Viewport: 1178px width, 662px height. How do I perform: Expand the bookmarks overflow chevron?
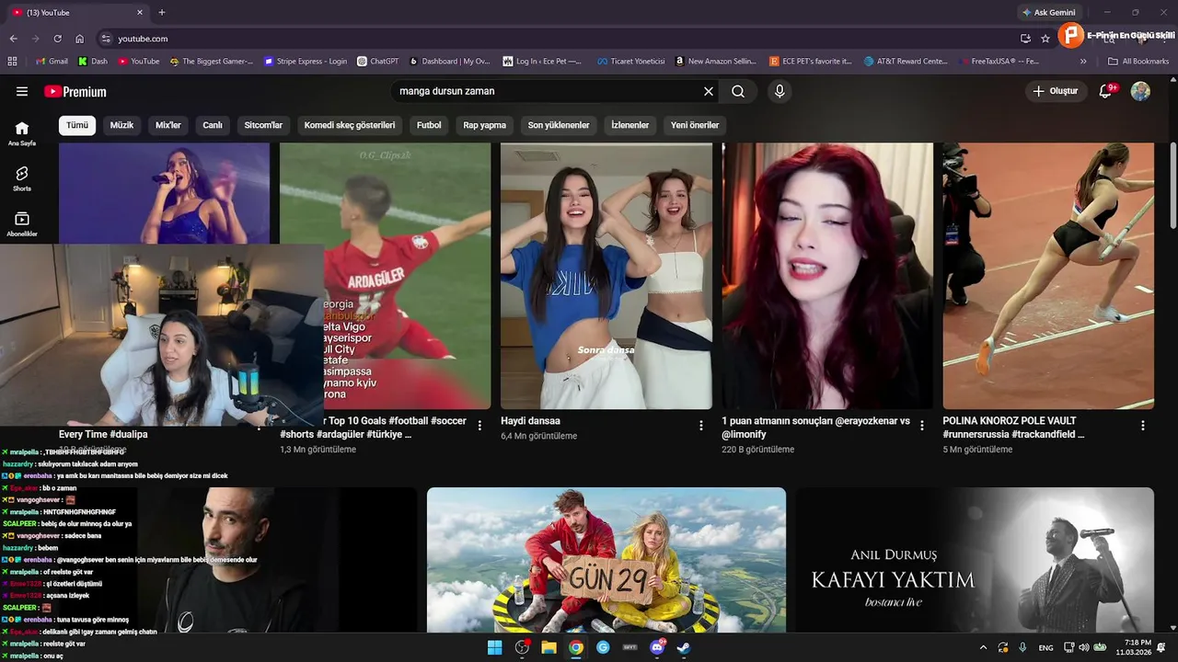(x=1083, y=62)
